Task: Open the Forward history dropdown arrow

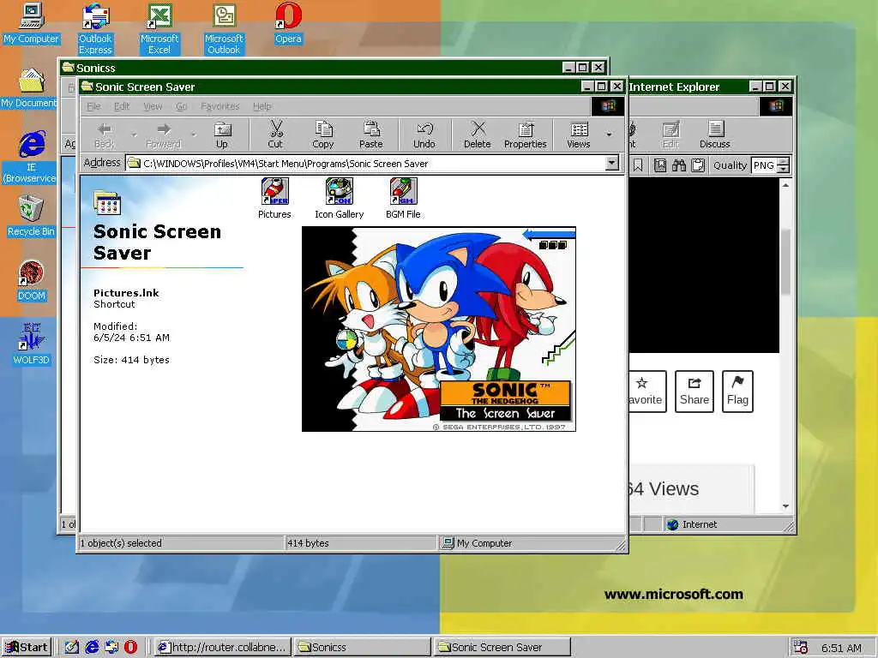Action: click(194, 135)
